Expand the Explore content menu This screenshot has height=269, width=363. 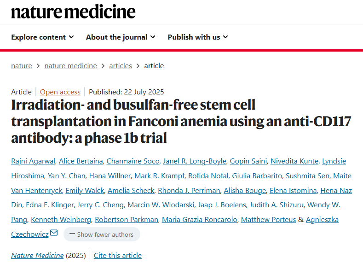click(43, 37)
